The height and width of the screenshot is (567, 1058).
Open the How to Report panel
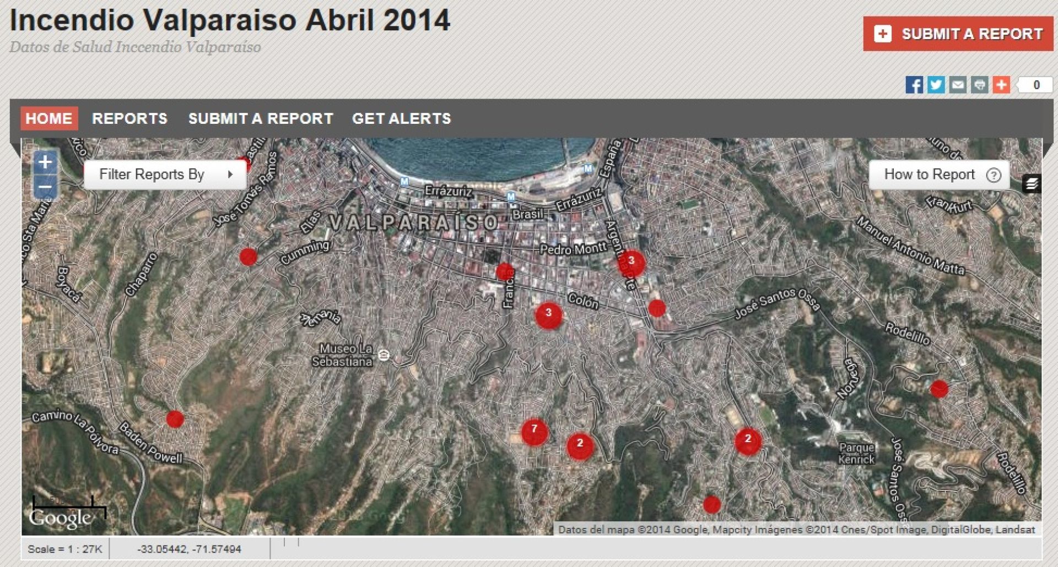(930, 175)
